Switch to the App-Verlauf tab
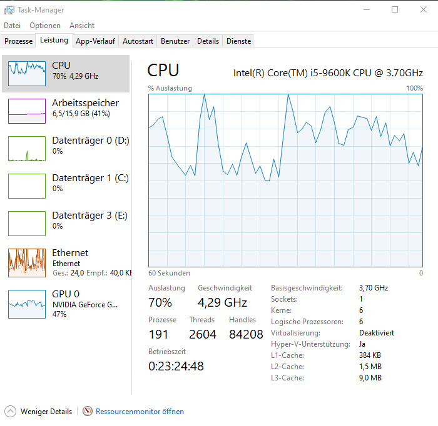 coord(95,41)
